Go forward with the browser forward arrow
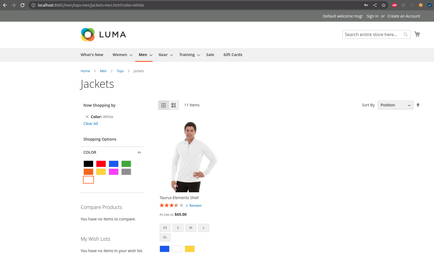Screen dimensions: 434x259 (x=14, y=5)
